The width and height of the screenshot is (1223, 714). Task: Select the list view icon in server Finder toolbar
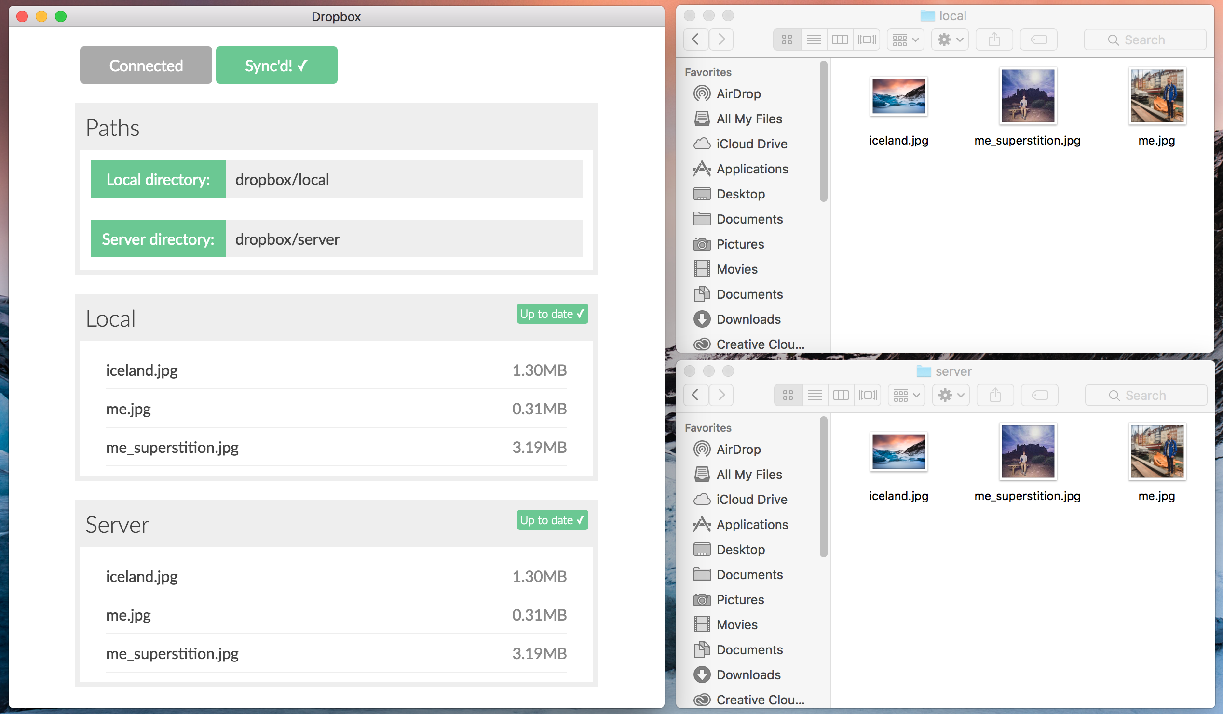click(x=814, y=394)
